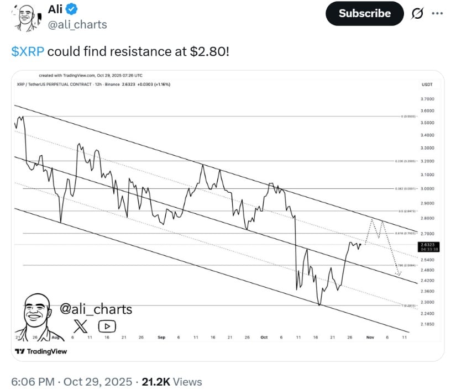Click the X logo in chart watermark
The image size is (456, 390).
click(x=81, y=326)
